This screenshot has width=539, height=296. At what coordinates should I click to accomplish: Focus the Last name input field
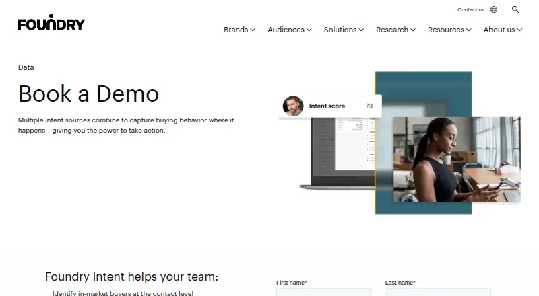click(x=438, y=292)
